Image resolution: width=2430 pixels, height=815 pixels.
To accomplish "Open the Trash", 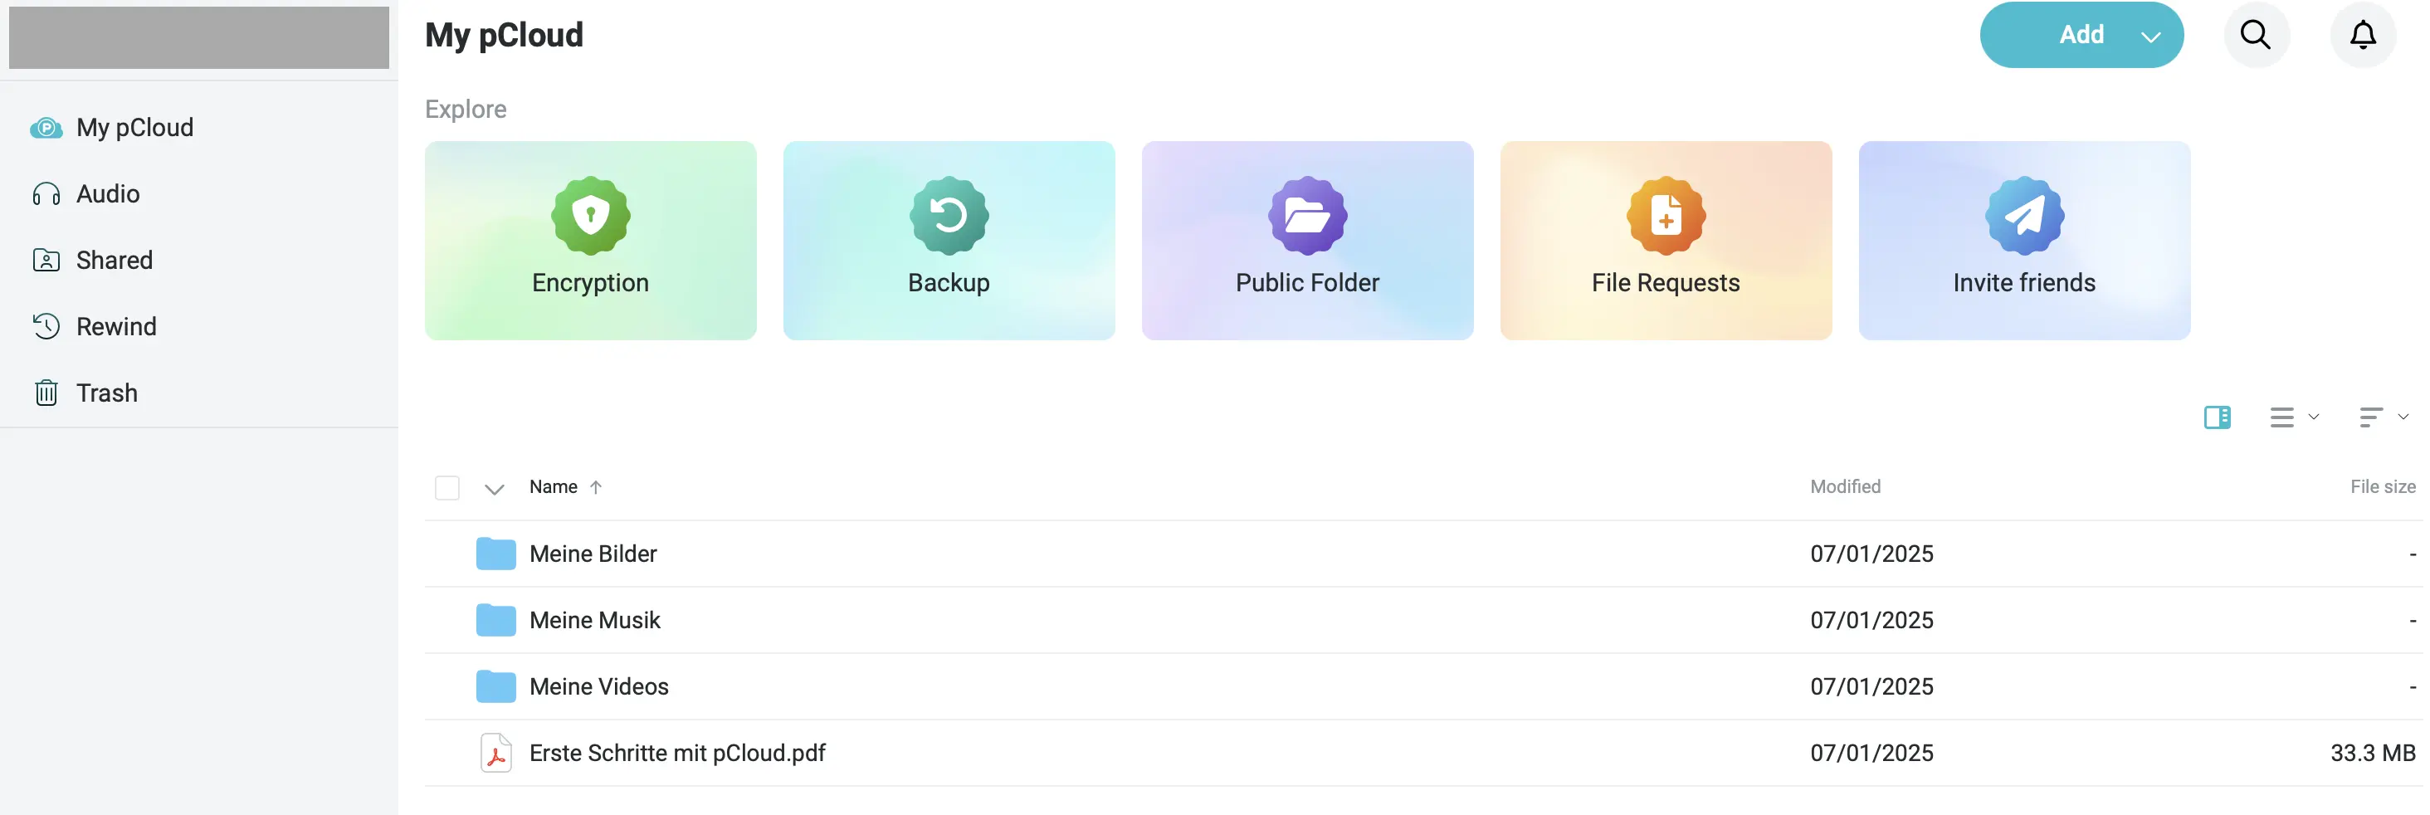I will point(106,393).
